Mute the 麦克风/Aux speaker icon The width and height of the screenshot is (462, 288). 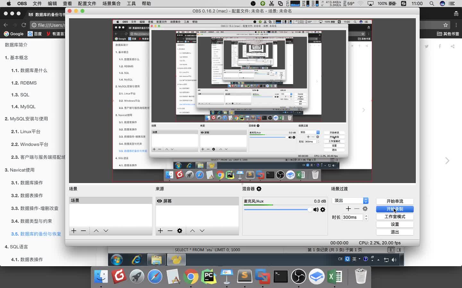pos(316,210)
